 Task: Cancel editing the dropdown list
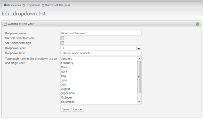pyautogui.click(x=78, y=109)
